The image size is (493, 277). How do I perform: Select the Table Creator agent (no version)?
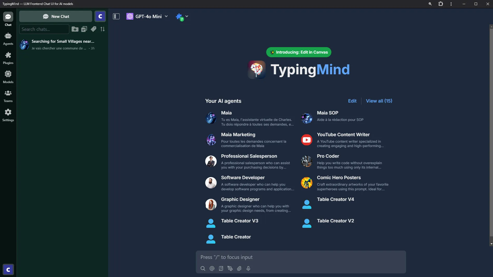[x=250, y=239]
